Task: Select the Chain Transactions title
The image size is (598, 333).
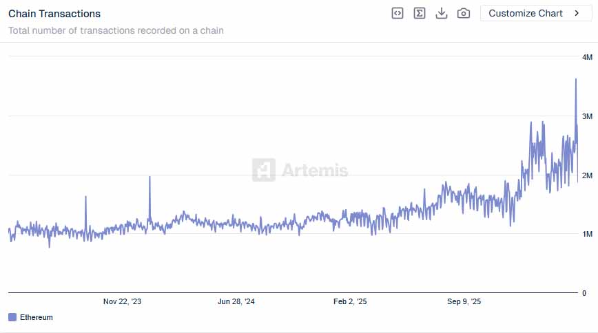Action: (x=54, y=14)
